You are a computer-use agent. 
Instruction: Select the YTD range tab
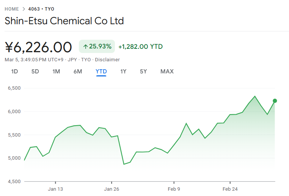(101, 72)
